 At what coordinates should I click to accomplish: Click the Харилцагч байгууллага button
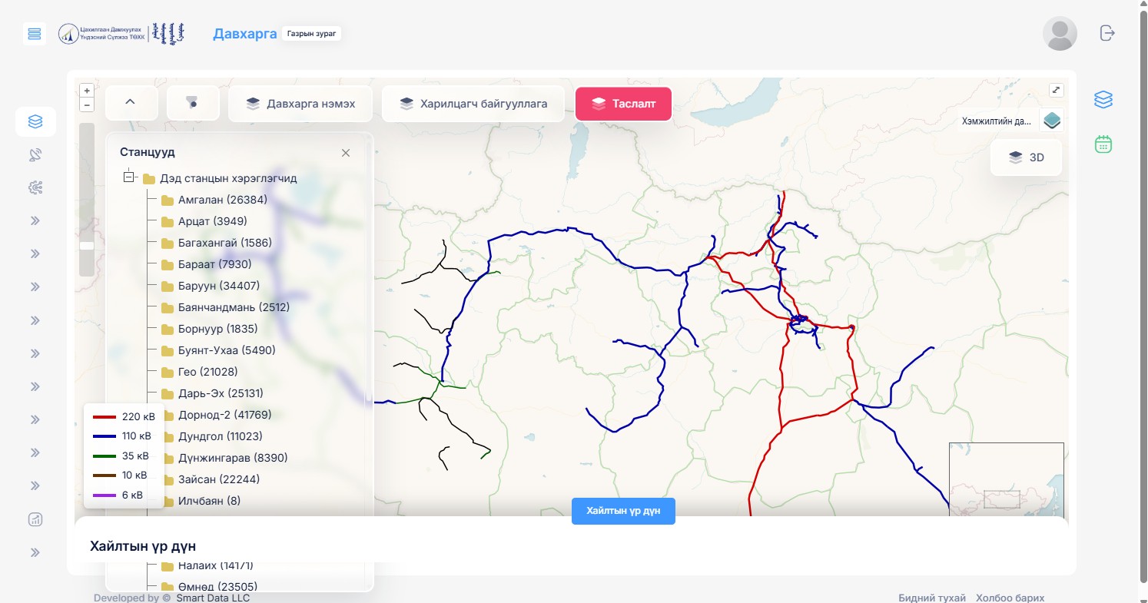click(473, 104)
